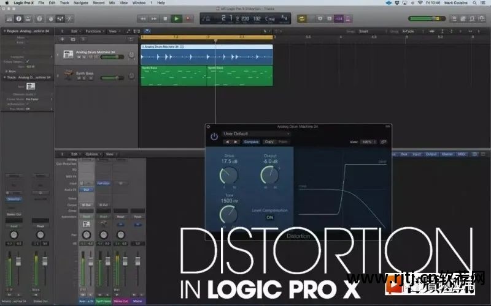This screenshot has width=491, height=306.
Task: Toggle Level Compensation ON button
Action: click(269, 217)
